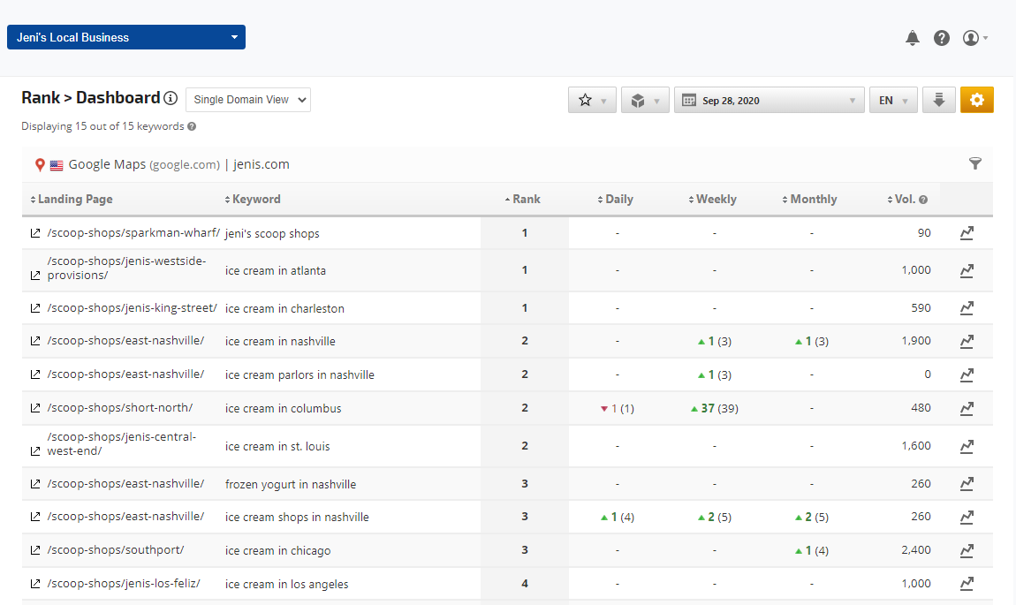Click the help question mark icon
Viewport: 1016px width, 605px height.
(942, 38)
